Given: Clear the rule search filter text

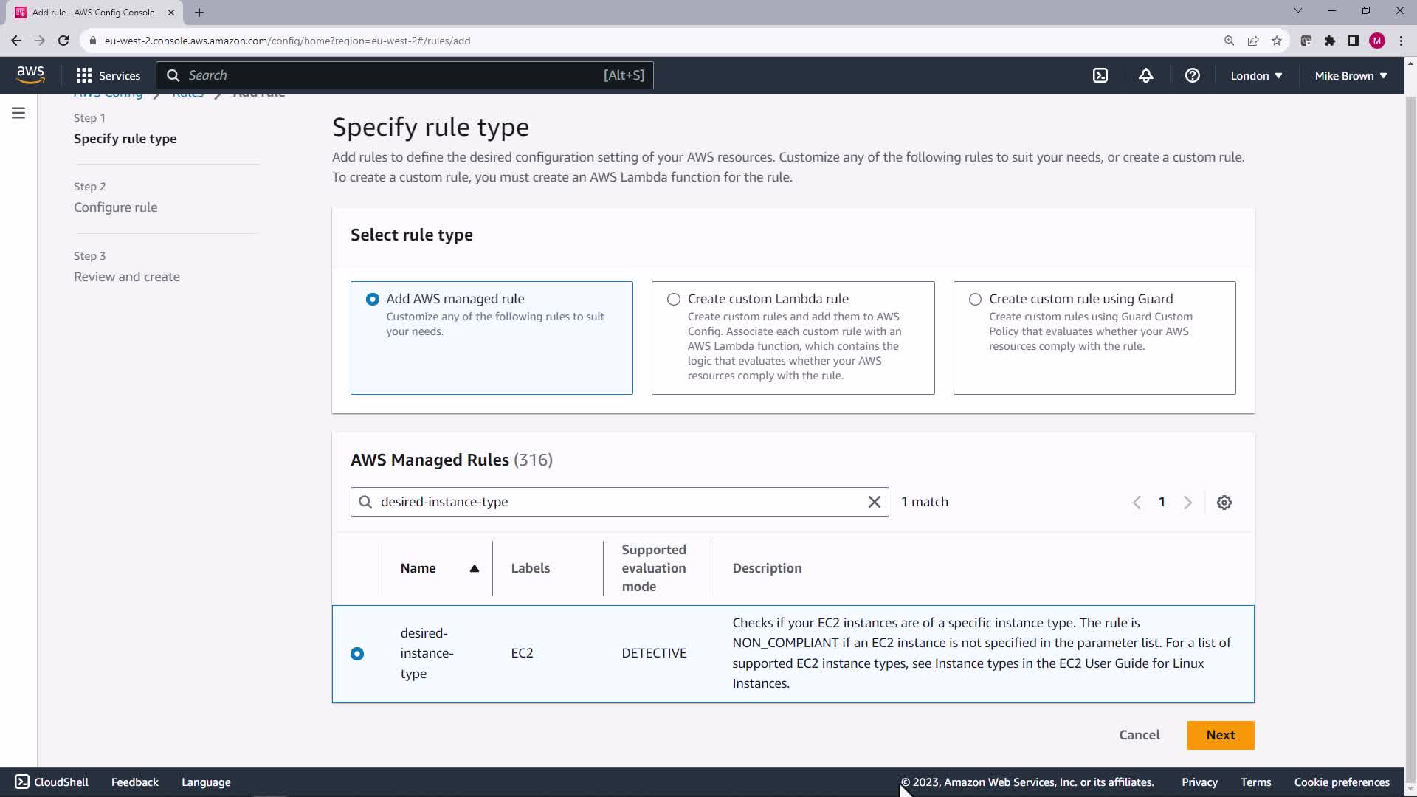Looking at the screenshot, I should coord(875,502).
